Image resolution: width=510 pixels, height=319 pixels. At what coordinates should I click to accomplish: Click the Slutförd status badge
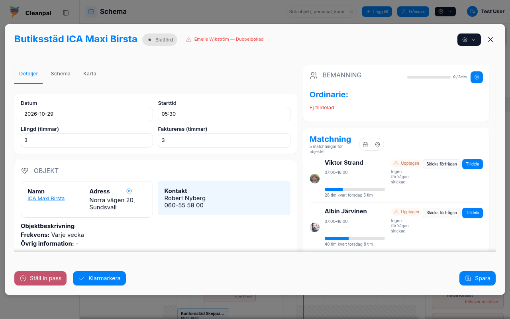[160, 39]
